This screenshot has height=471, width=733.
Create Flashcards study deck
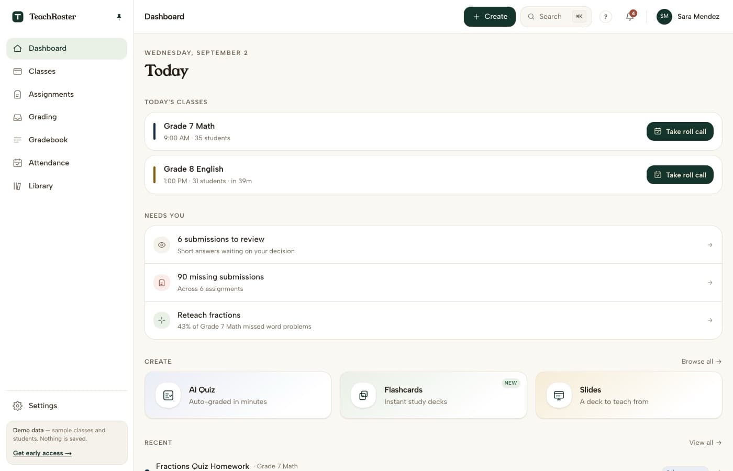[433, 395]
